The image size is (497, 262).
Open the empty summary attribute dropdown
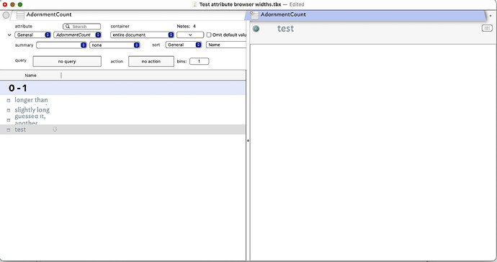point(61,45)
